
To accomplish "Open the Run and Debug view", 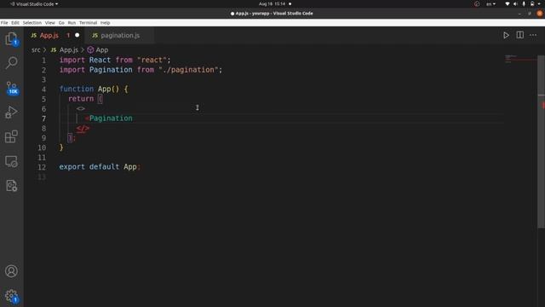I will tap(11, 112).
